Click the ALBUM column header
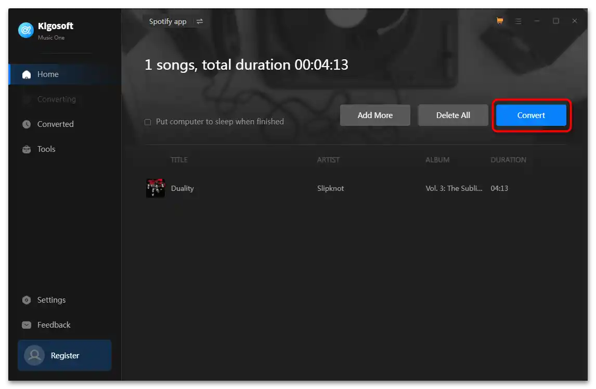 pos(437,160)
